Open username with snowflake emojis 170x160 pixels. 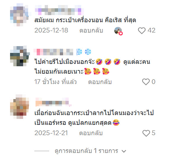(62, 52)
